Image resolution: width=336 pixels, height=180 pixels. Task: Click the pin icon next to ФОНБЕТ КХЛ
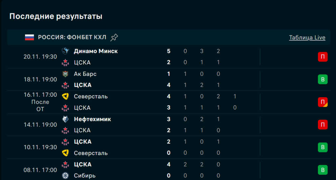click(x=114, y=37)
